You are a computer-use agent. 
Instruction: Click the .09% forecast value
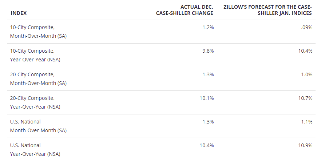(306, 27)
